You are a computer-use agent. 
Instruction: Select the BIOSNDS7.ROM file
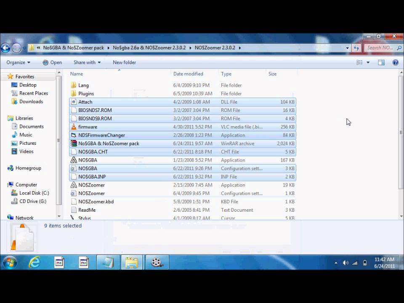pos(182,110)
